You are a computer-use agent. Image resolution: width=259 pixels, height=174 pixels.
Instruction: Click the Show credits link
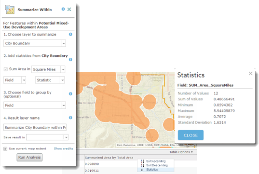point(64,148)
